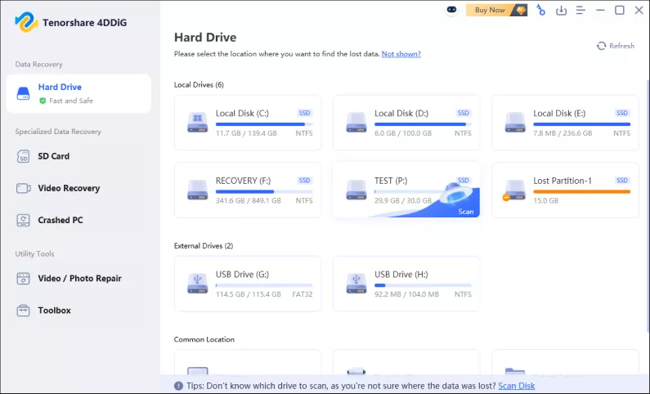Select USB Drive (G:)

[x=248, y=284]
